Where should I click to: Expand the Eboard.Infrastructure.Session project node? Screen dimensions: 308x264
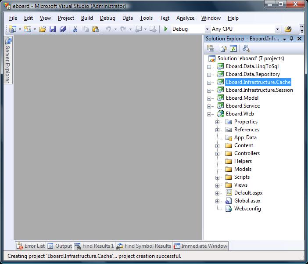point(209,90)
